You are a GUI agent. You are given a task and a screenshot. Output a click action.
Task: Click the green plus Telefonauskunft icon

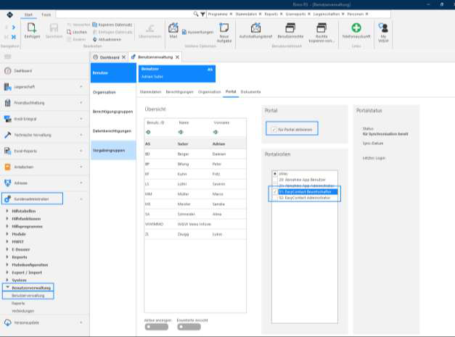click(x=356, y=28)
